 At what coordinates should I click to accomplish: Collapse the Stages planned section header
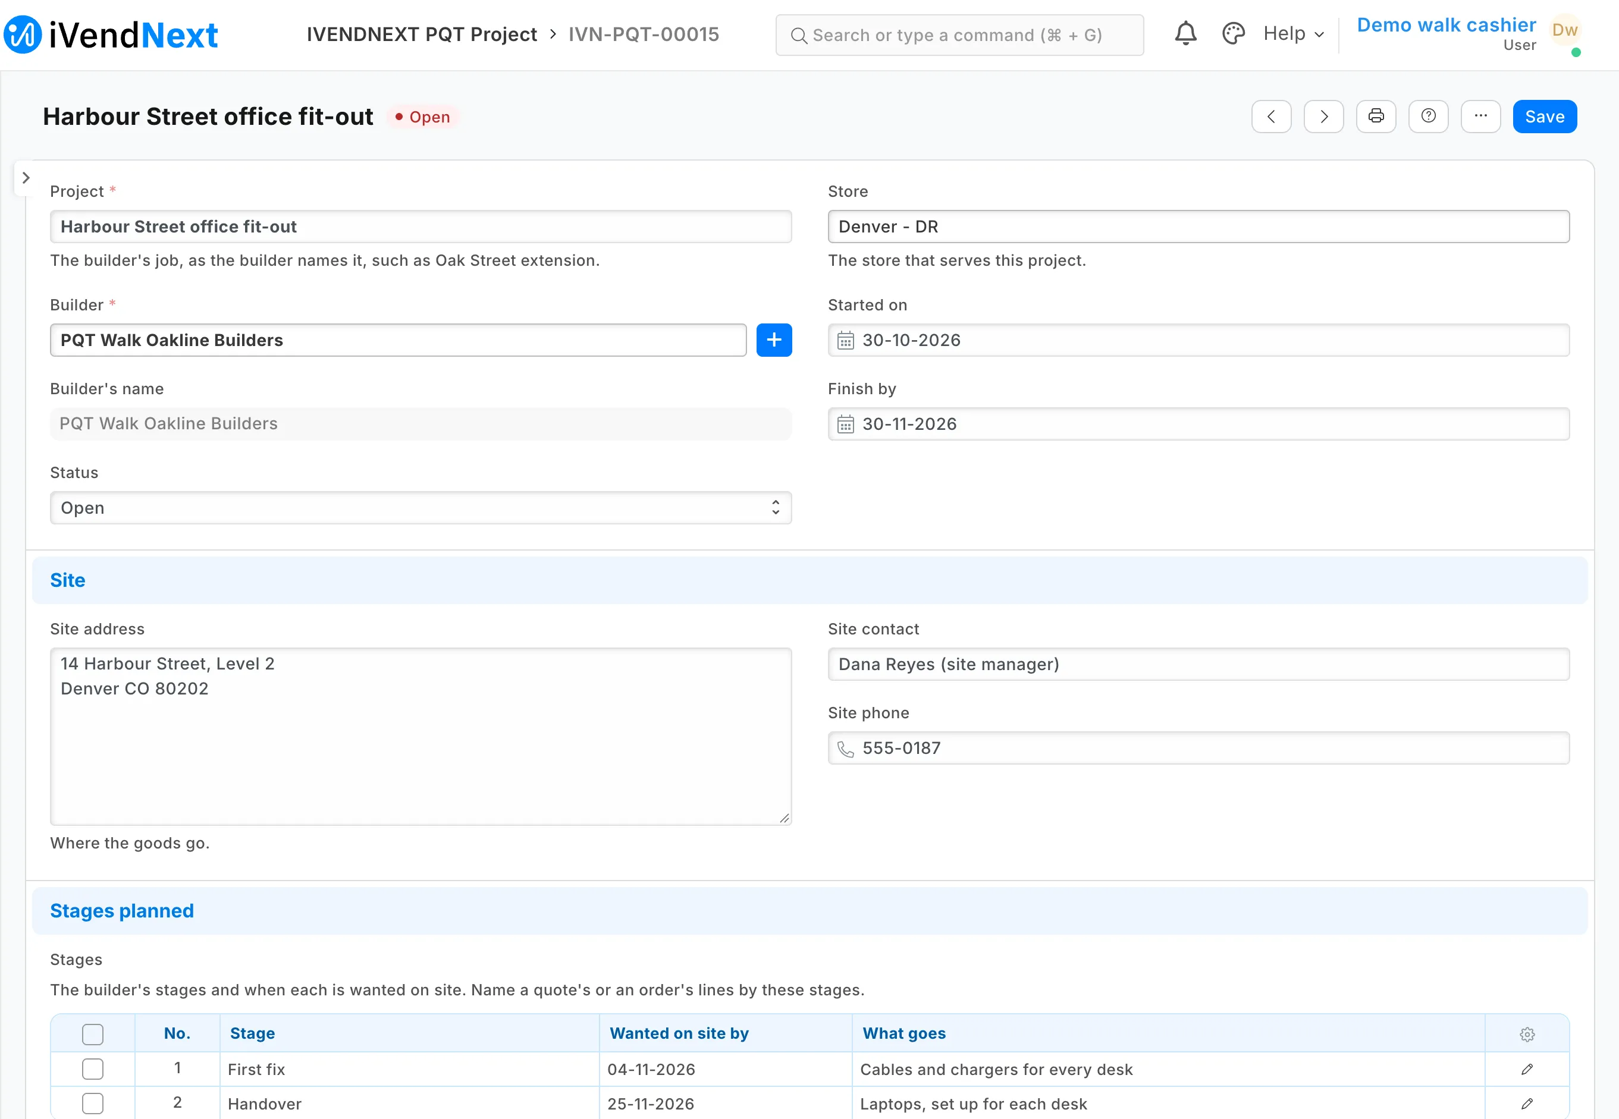810,911
